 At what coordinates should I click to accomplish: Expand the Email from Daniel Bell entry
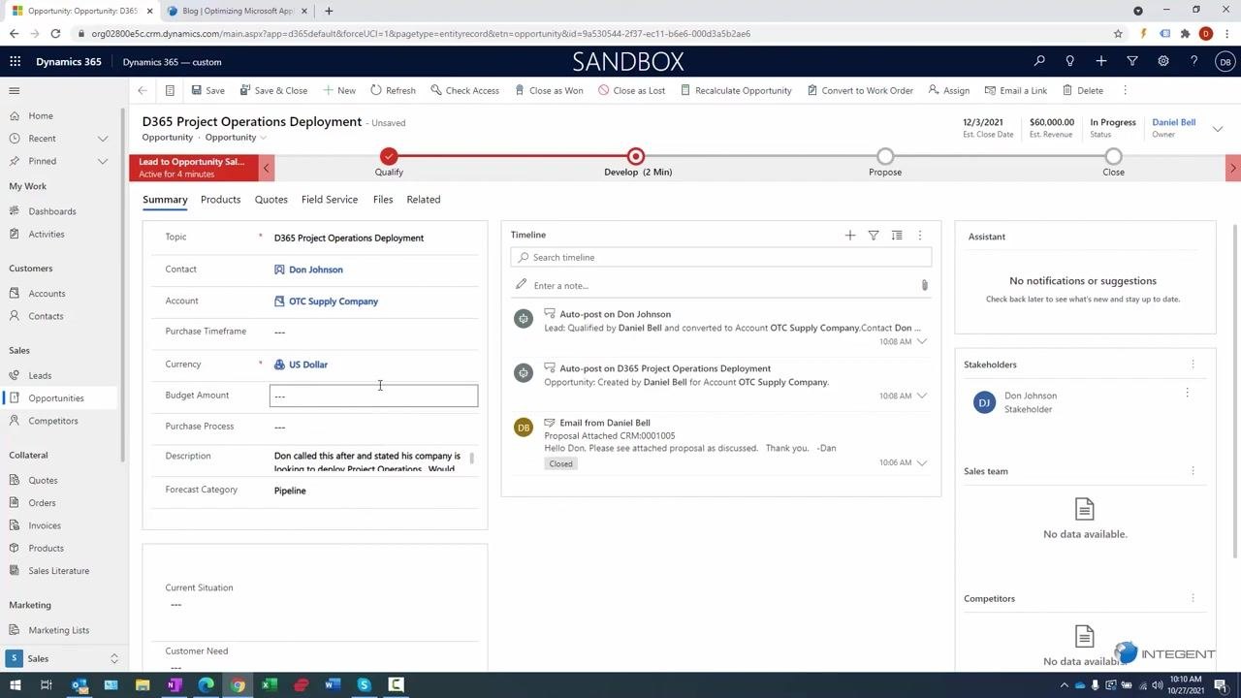[x=922, y=462]
